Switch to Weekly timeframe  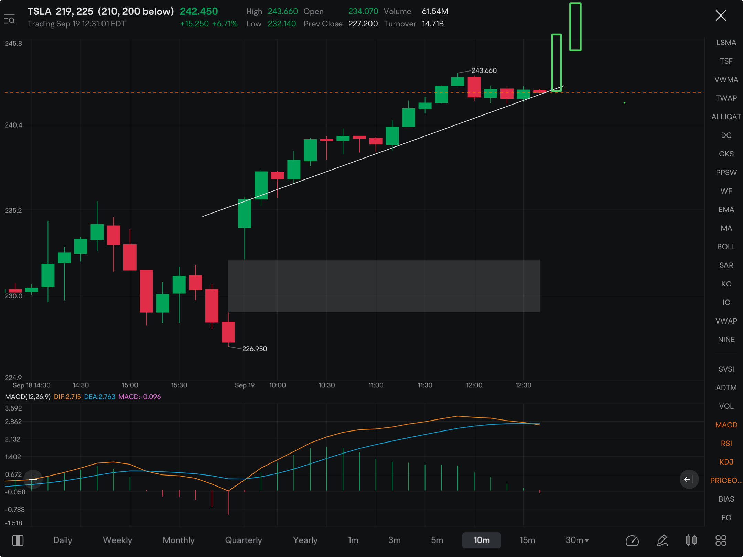117,540
